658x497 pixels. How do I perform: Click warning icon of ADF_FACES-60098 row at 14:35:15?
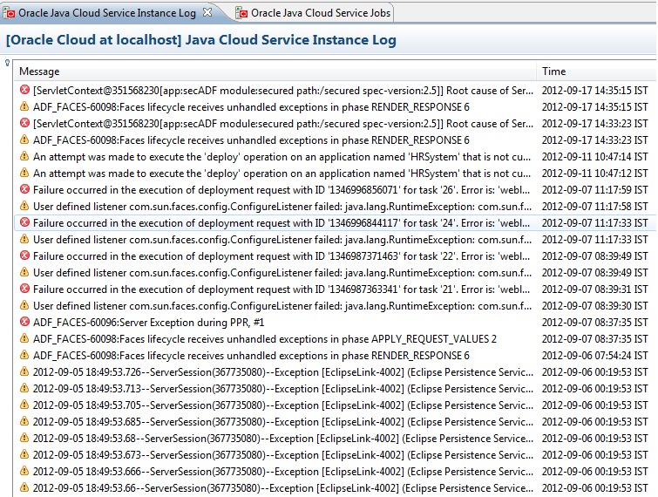coord(24,106)
